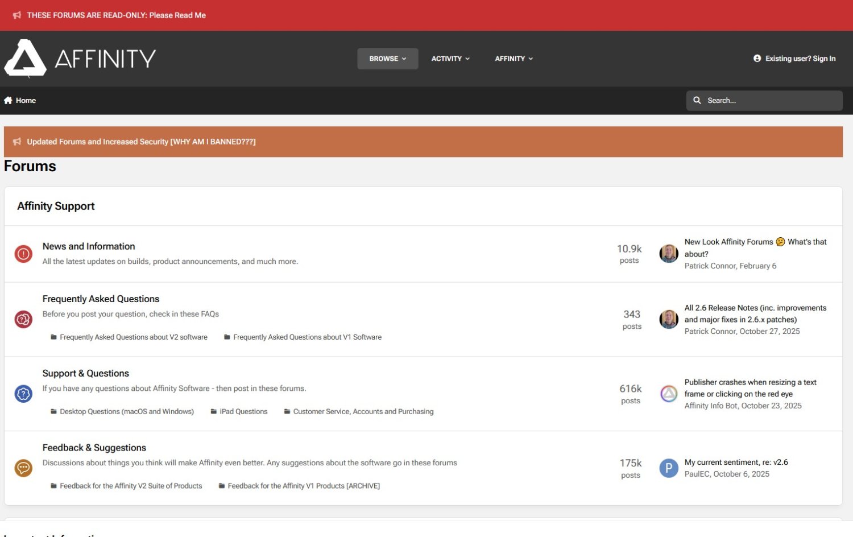Click the Home house icon
Image resolution: width=853 pixels, height=537 pixels.
click(8, 100)
